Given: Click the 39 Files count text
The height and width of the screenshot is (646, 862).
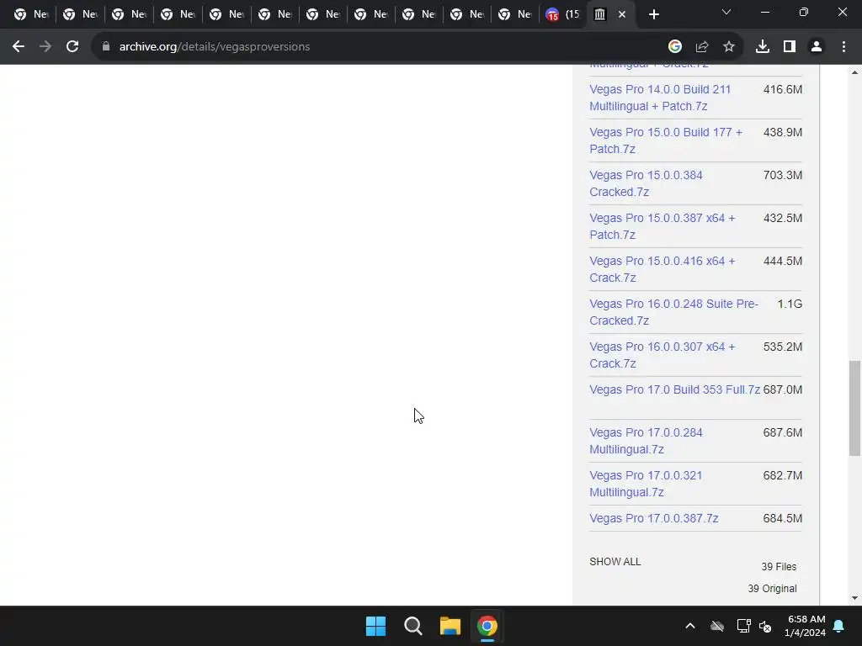Looking at the screenshot, I should 779,566.
